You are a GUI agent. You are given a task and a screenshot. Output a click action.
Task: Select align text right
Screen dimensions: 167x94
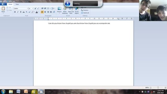(48, 12)
